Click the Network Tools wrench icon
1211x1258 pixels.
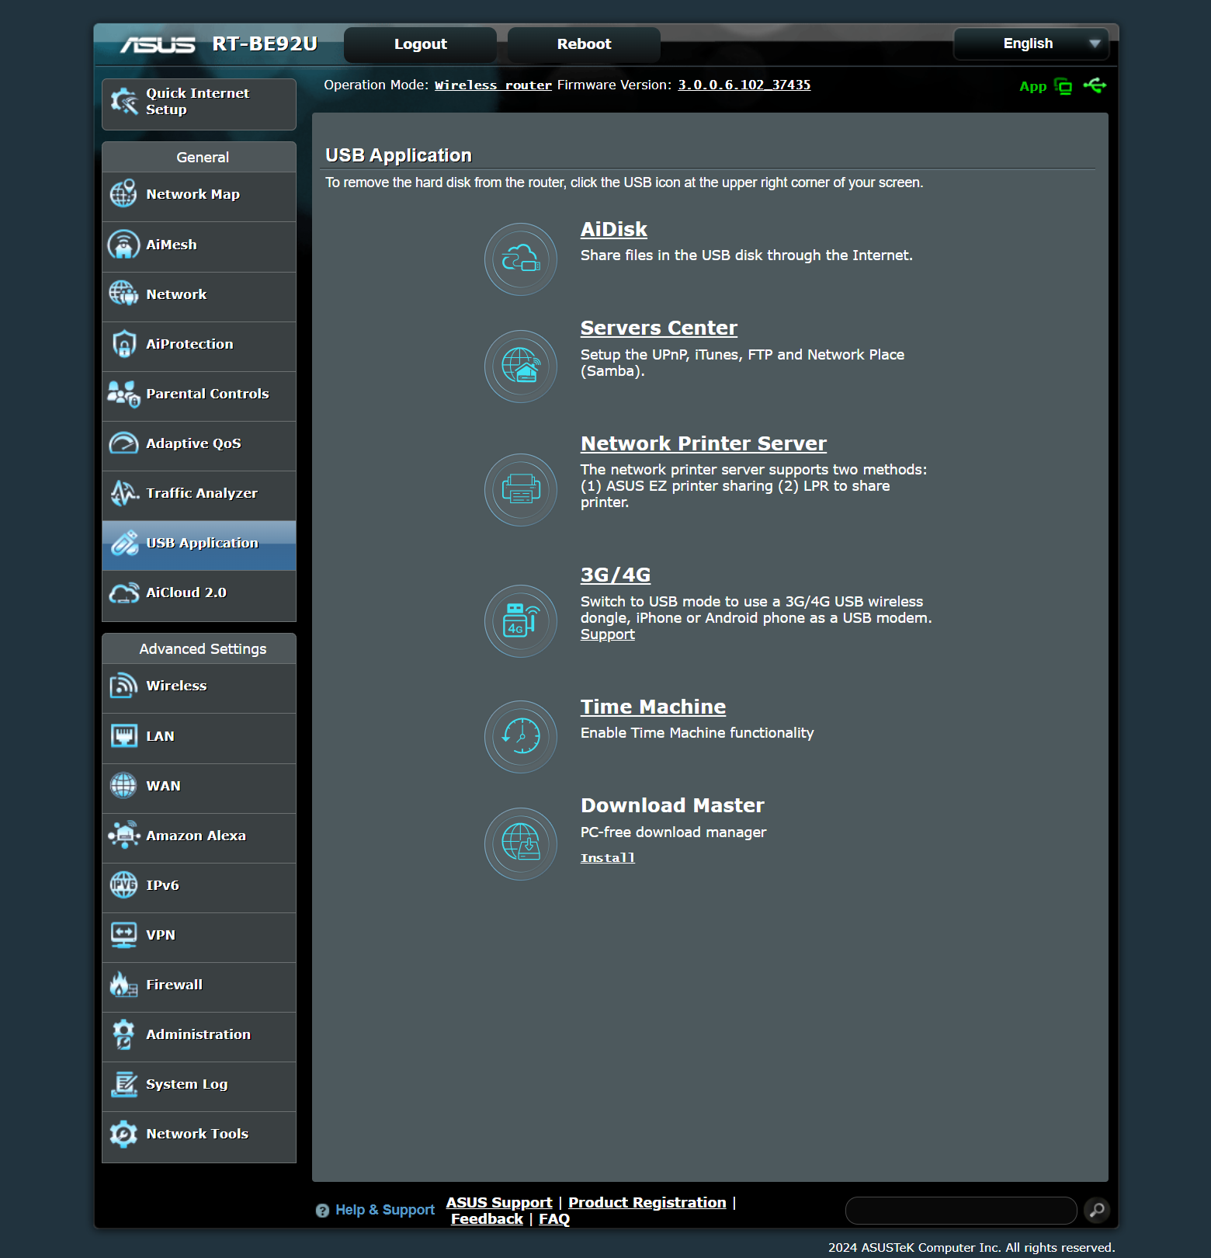pyautogui.click(x=123, y=1134)
